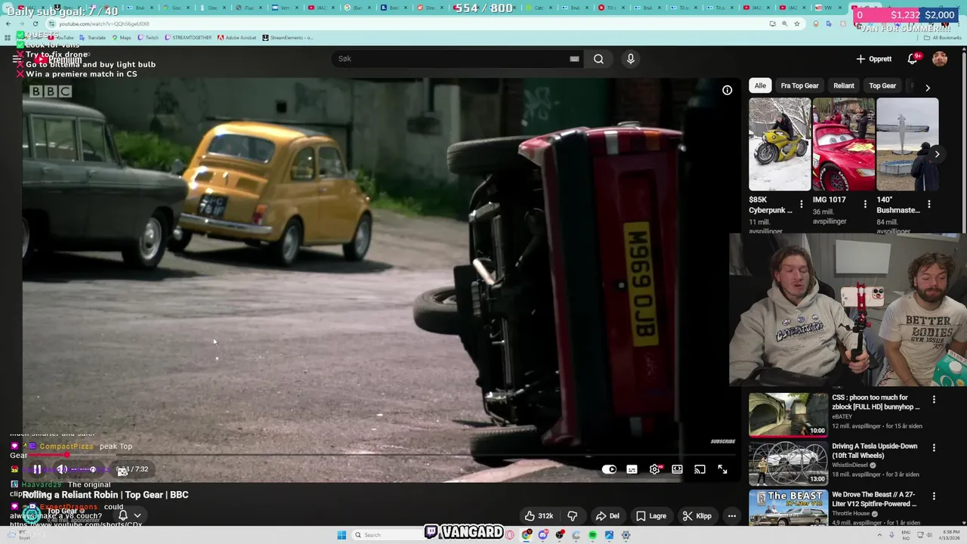Open options for the We Drove The Beast video

pos(934,496)
